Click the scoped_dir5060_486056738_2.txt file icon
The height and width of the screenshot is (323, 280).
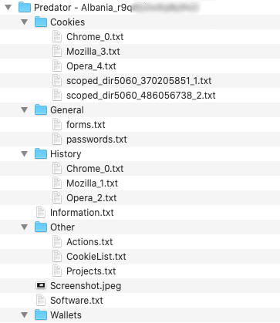pos(57,95)
